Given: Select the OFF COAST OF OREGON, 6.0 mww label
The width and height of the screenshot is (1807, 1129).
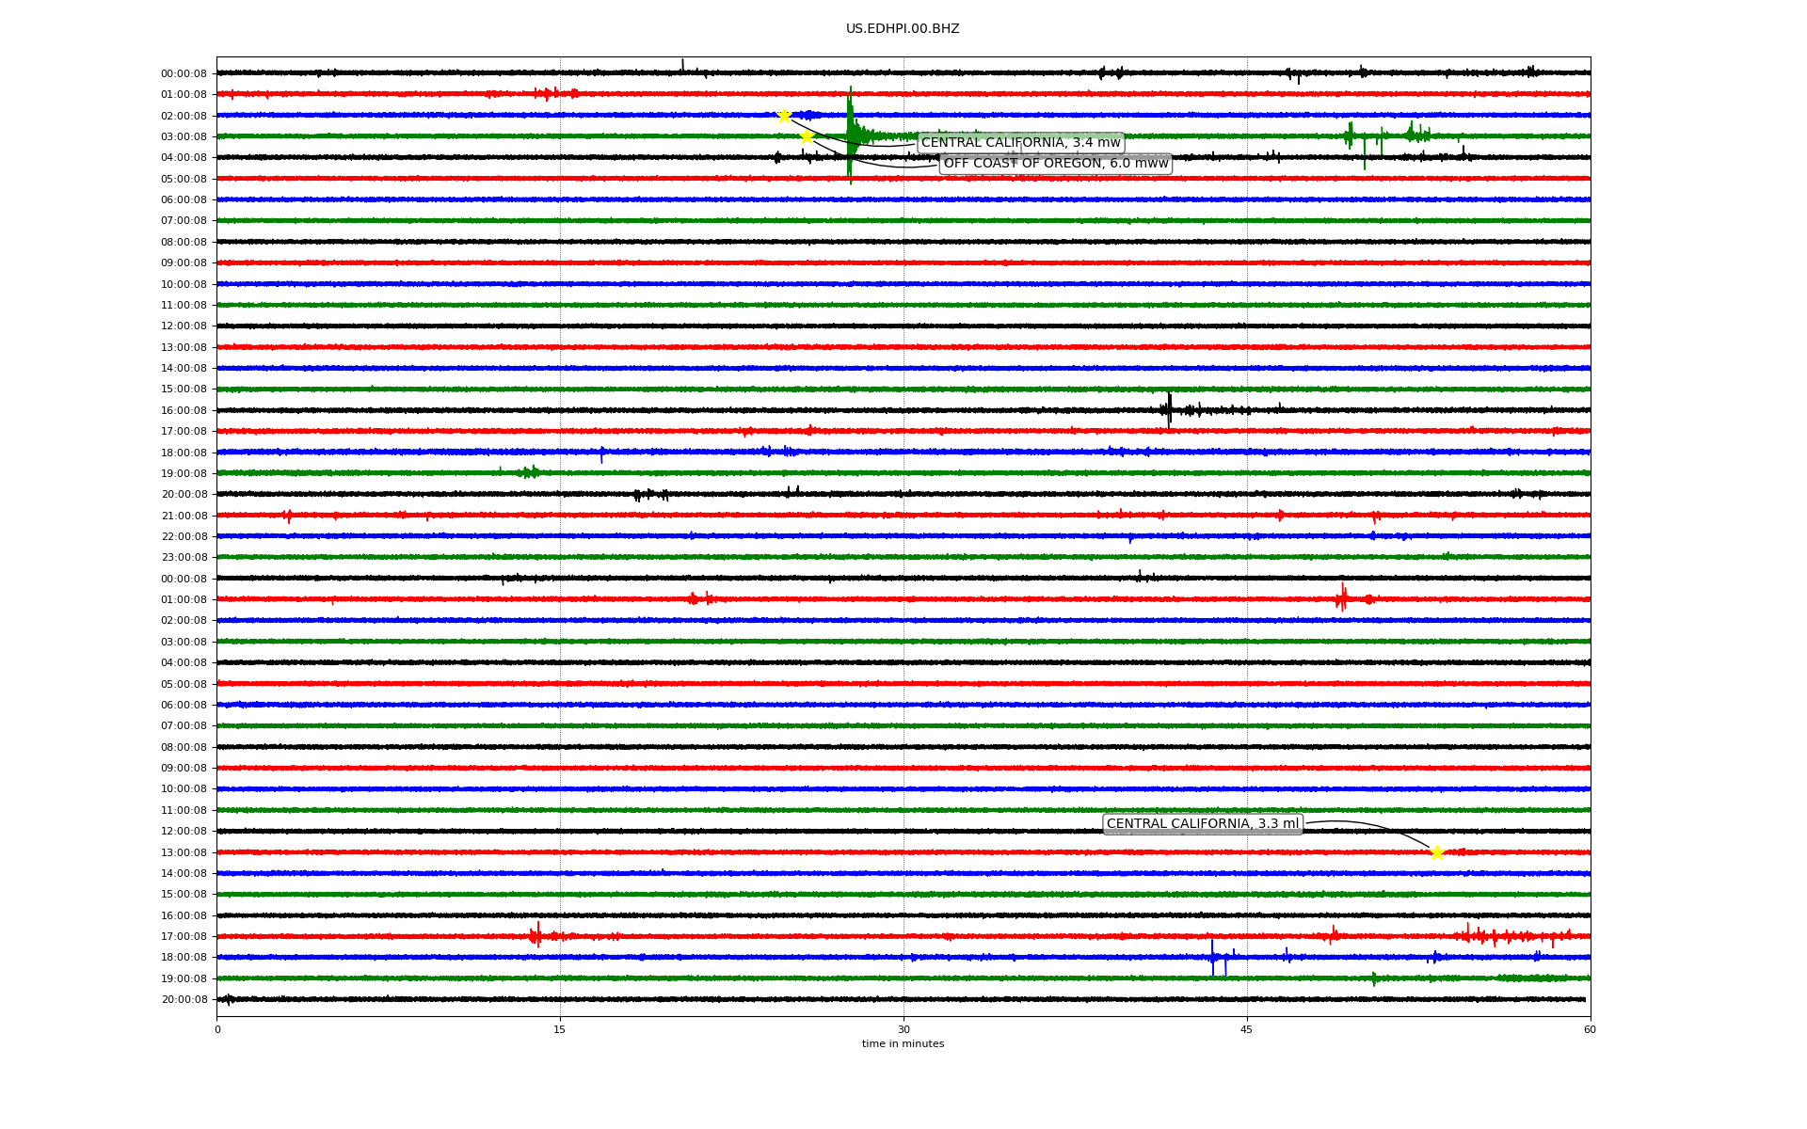Looking at the screenshot, I should [1055, 164].
